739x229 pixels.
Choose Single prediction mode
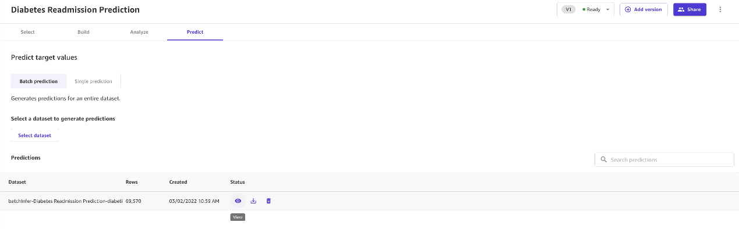click(93, 81)
